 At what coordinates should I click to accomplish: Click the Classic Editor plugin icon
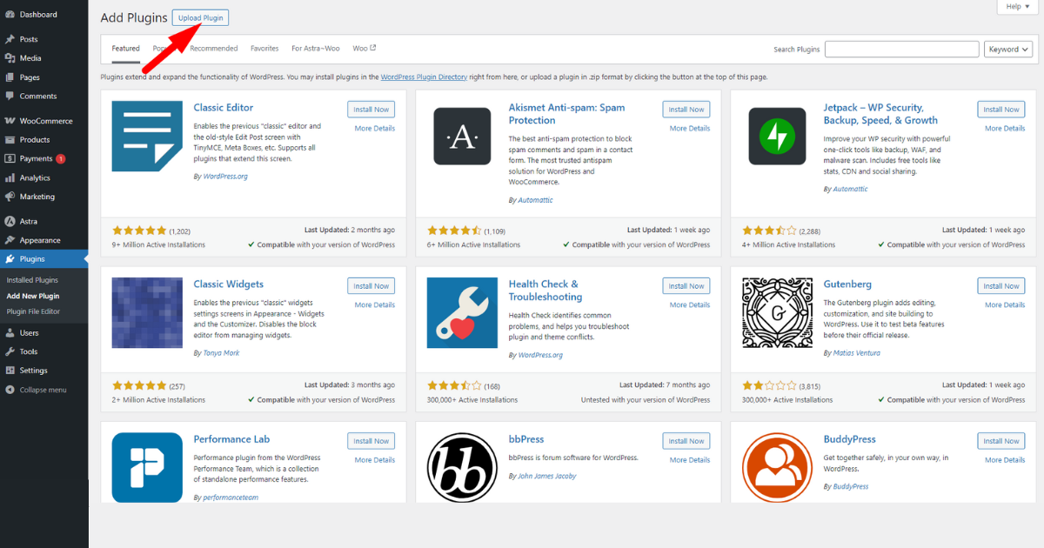tap(147, 137)
